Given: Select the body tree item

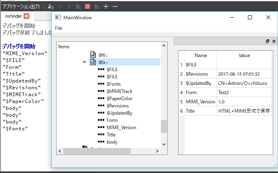Looking at the screenshot, I should coord(112,142).
